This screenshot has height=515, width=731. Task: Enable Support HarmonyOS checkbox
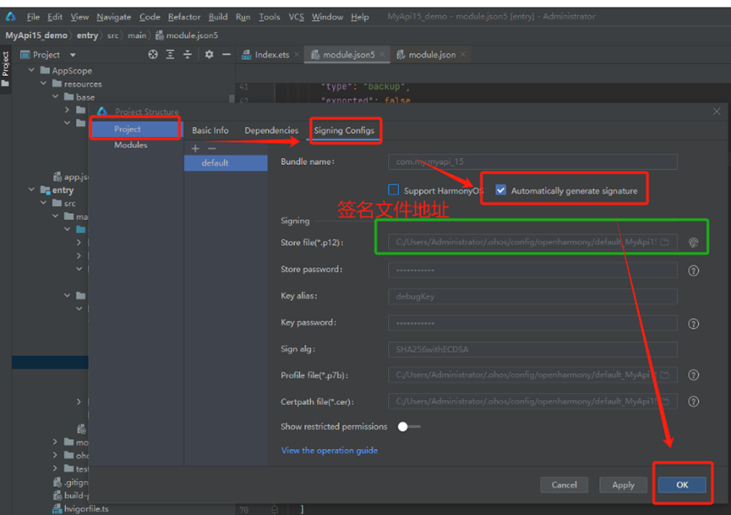(x=393, y=190)
